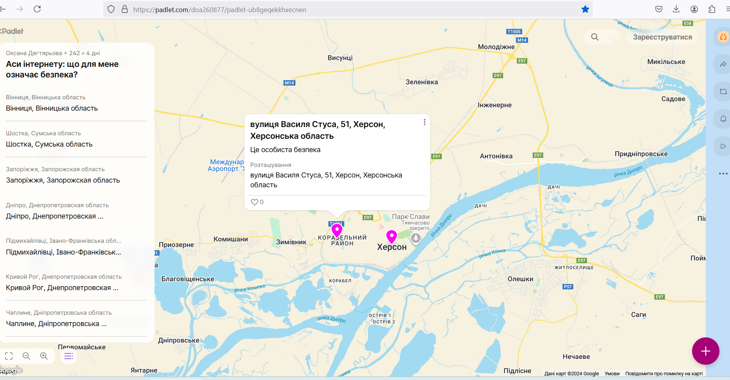Click the Зареєструватися button
The width and height of the screenshot is (730, 380).
pos(662,37)
